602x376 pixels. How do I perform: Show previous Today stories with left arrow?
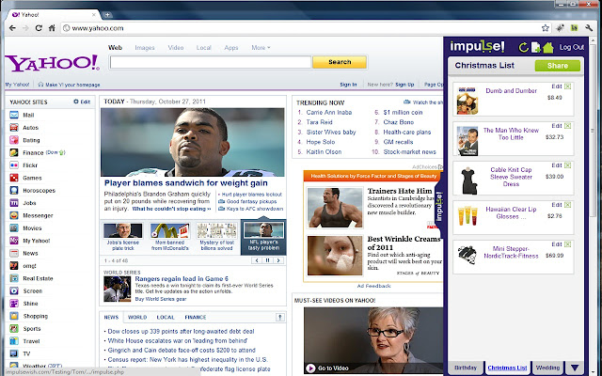[x=257, y=260]
